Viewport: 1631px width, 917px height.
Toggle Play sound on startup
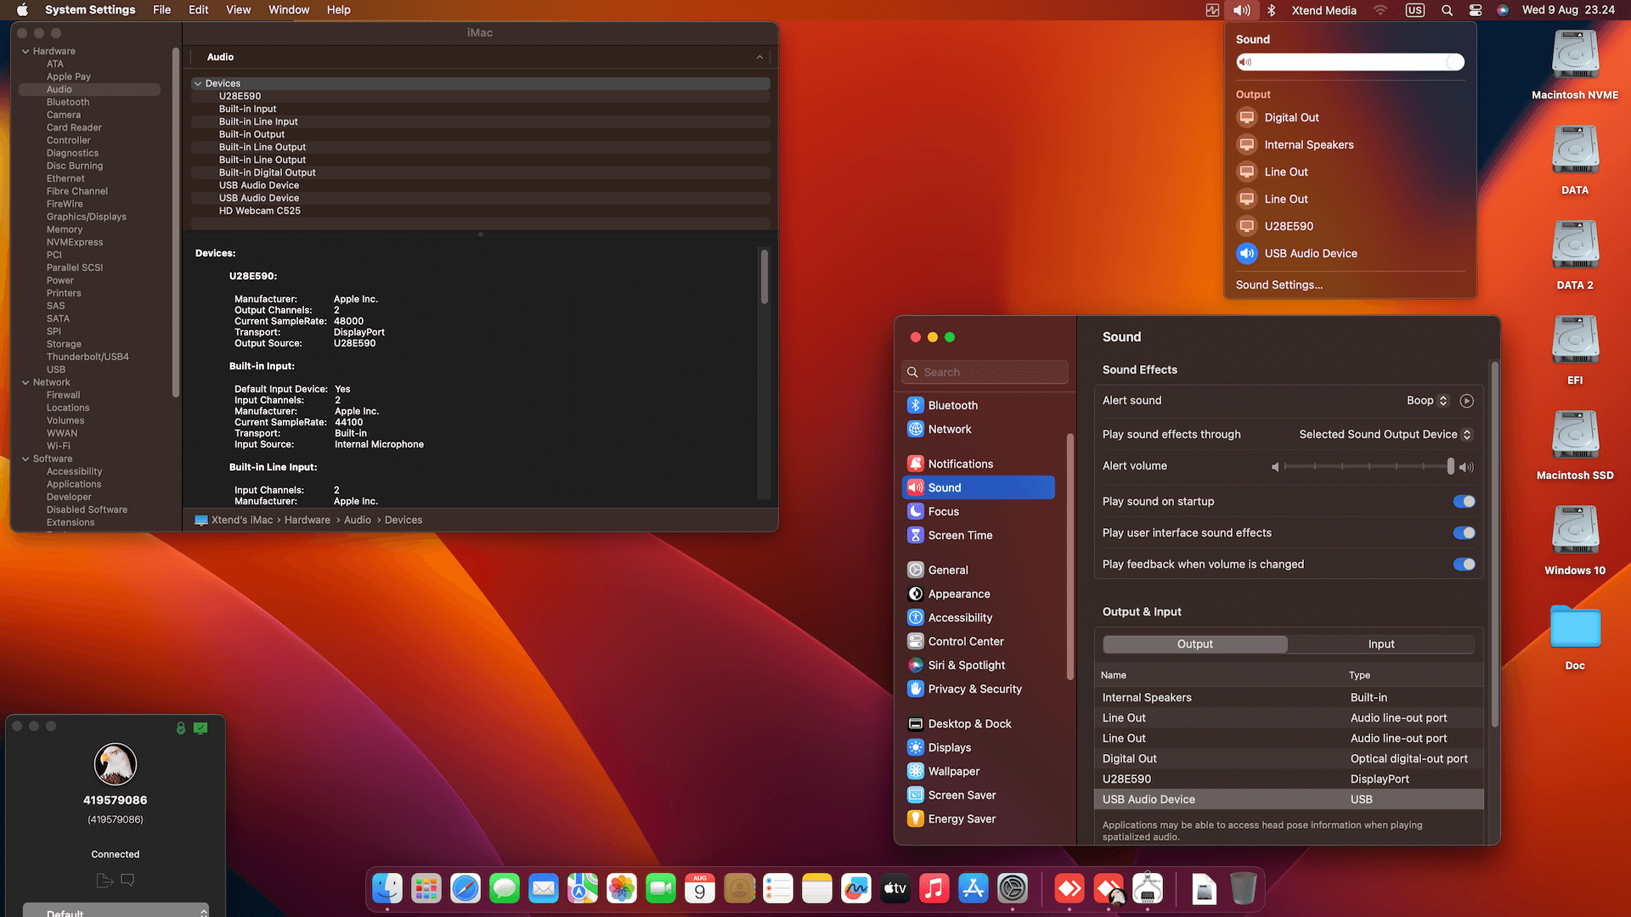click(x=1465, y=502)
